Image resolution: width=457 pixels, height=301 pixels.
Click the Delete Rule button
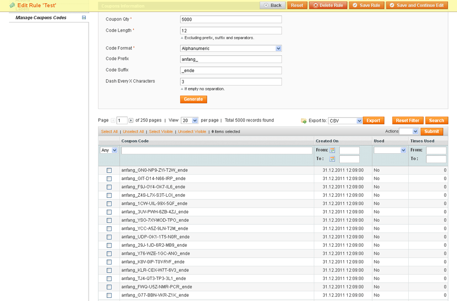[328, 5]
